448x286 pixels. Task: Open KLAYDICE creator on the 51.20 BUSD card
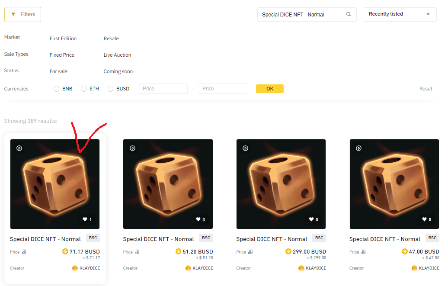(203, 268)
